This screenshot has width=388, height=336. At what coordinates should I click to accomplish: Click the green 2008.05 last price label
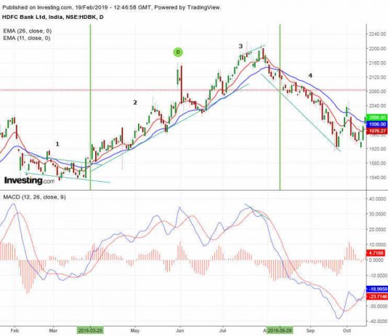[x=377, y=117]
